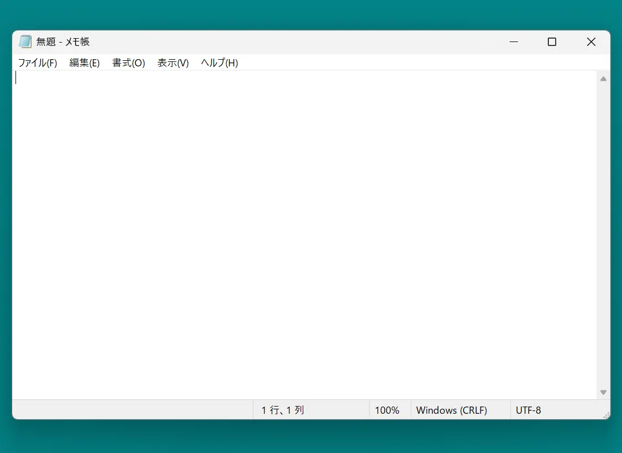
Task: Click the maximize button of Notepad
Action: pyautogui.click(x=552, y=41)
